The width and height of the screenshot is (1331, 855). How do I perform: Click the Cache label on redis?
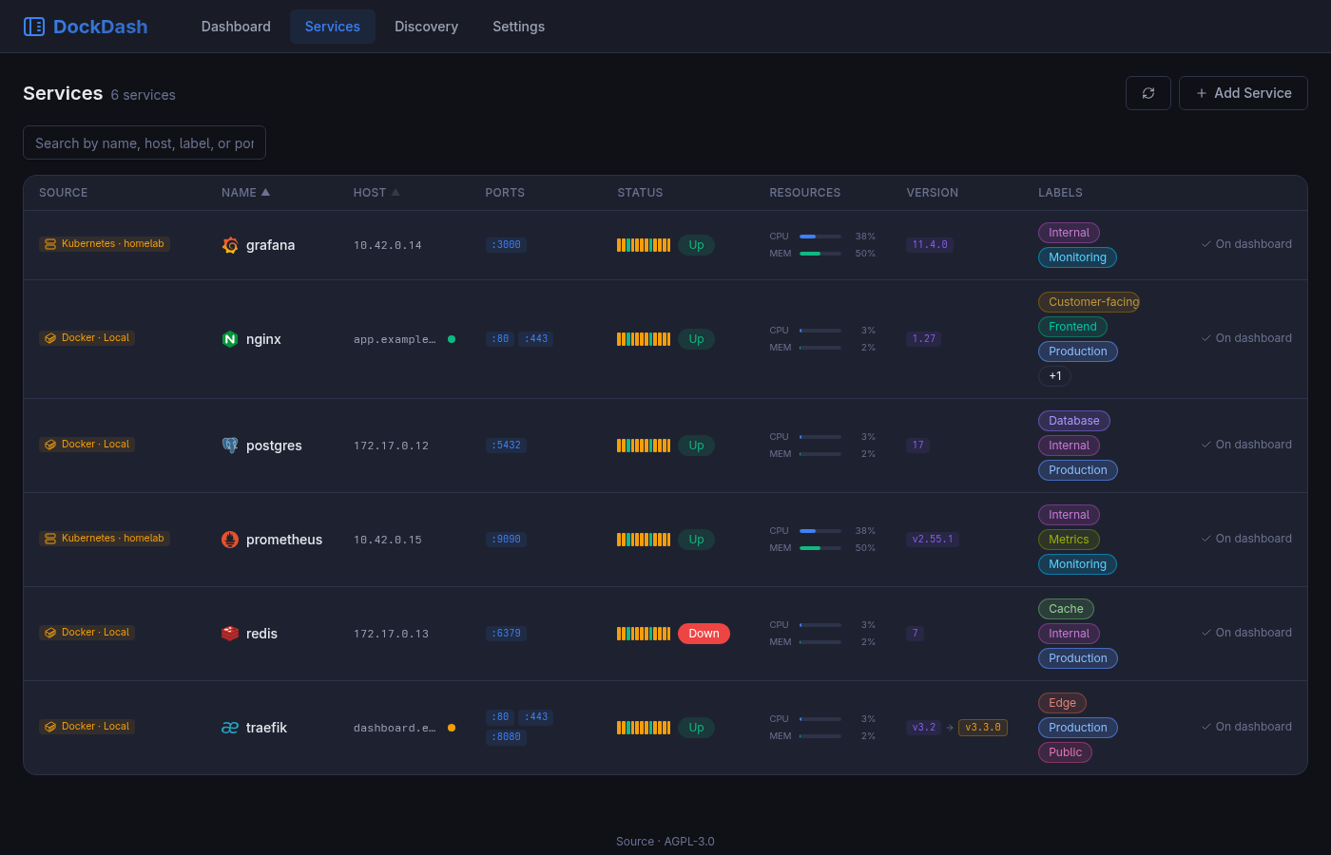(x=1066, y=609)
